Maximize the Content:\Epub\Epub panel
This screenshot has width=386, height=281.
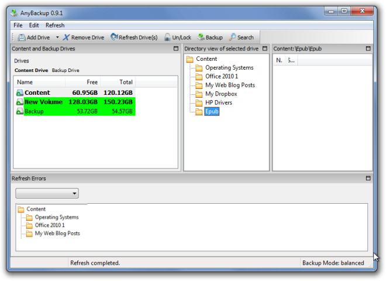pos(368,49)
